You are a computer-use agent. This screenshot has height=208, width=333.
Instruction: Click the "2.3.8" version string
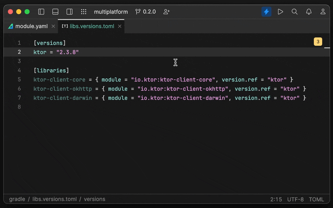click(x=67, y=52)
